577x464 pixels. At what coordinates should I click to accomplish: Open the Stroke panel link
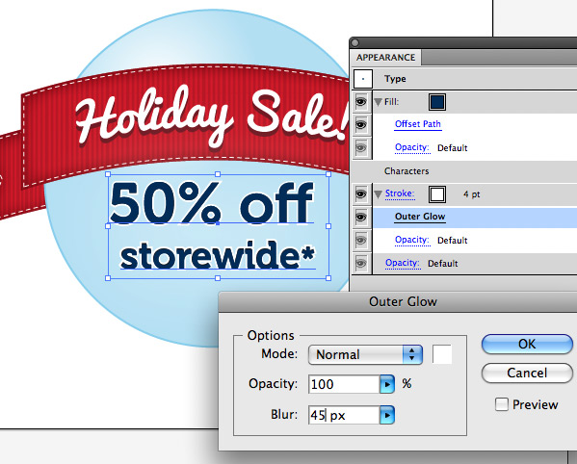400,193
